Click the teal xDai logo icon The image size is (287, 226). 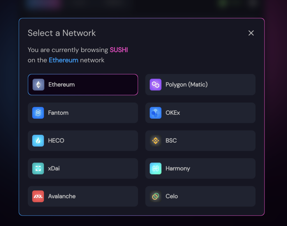[38, 169]
